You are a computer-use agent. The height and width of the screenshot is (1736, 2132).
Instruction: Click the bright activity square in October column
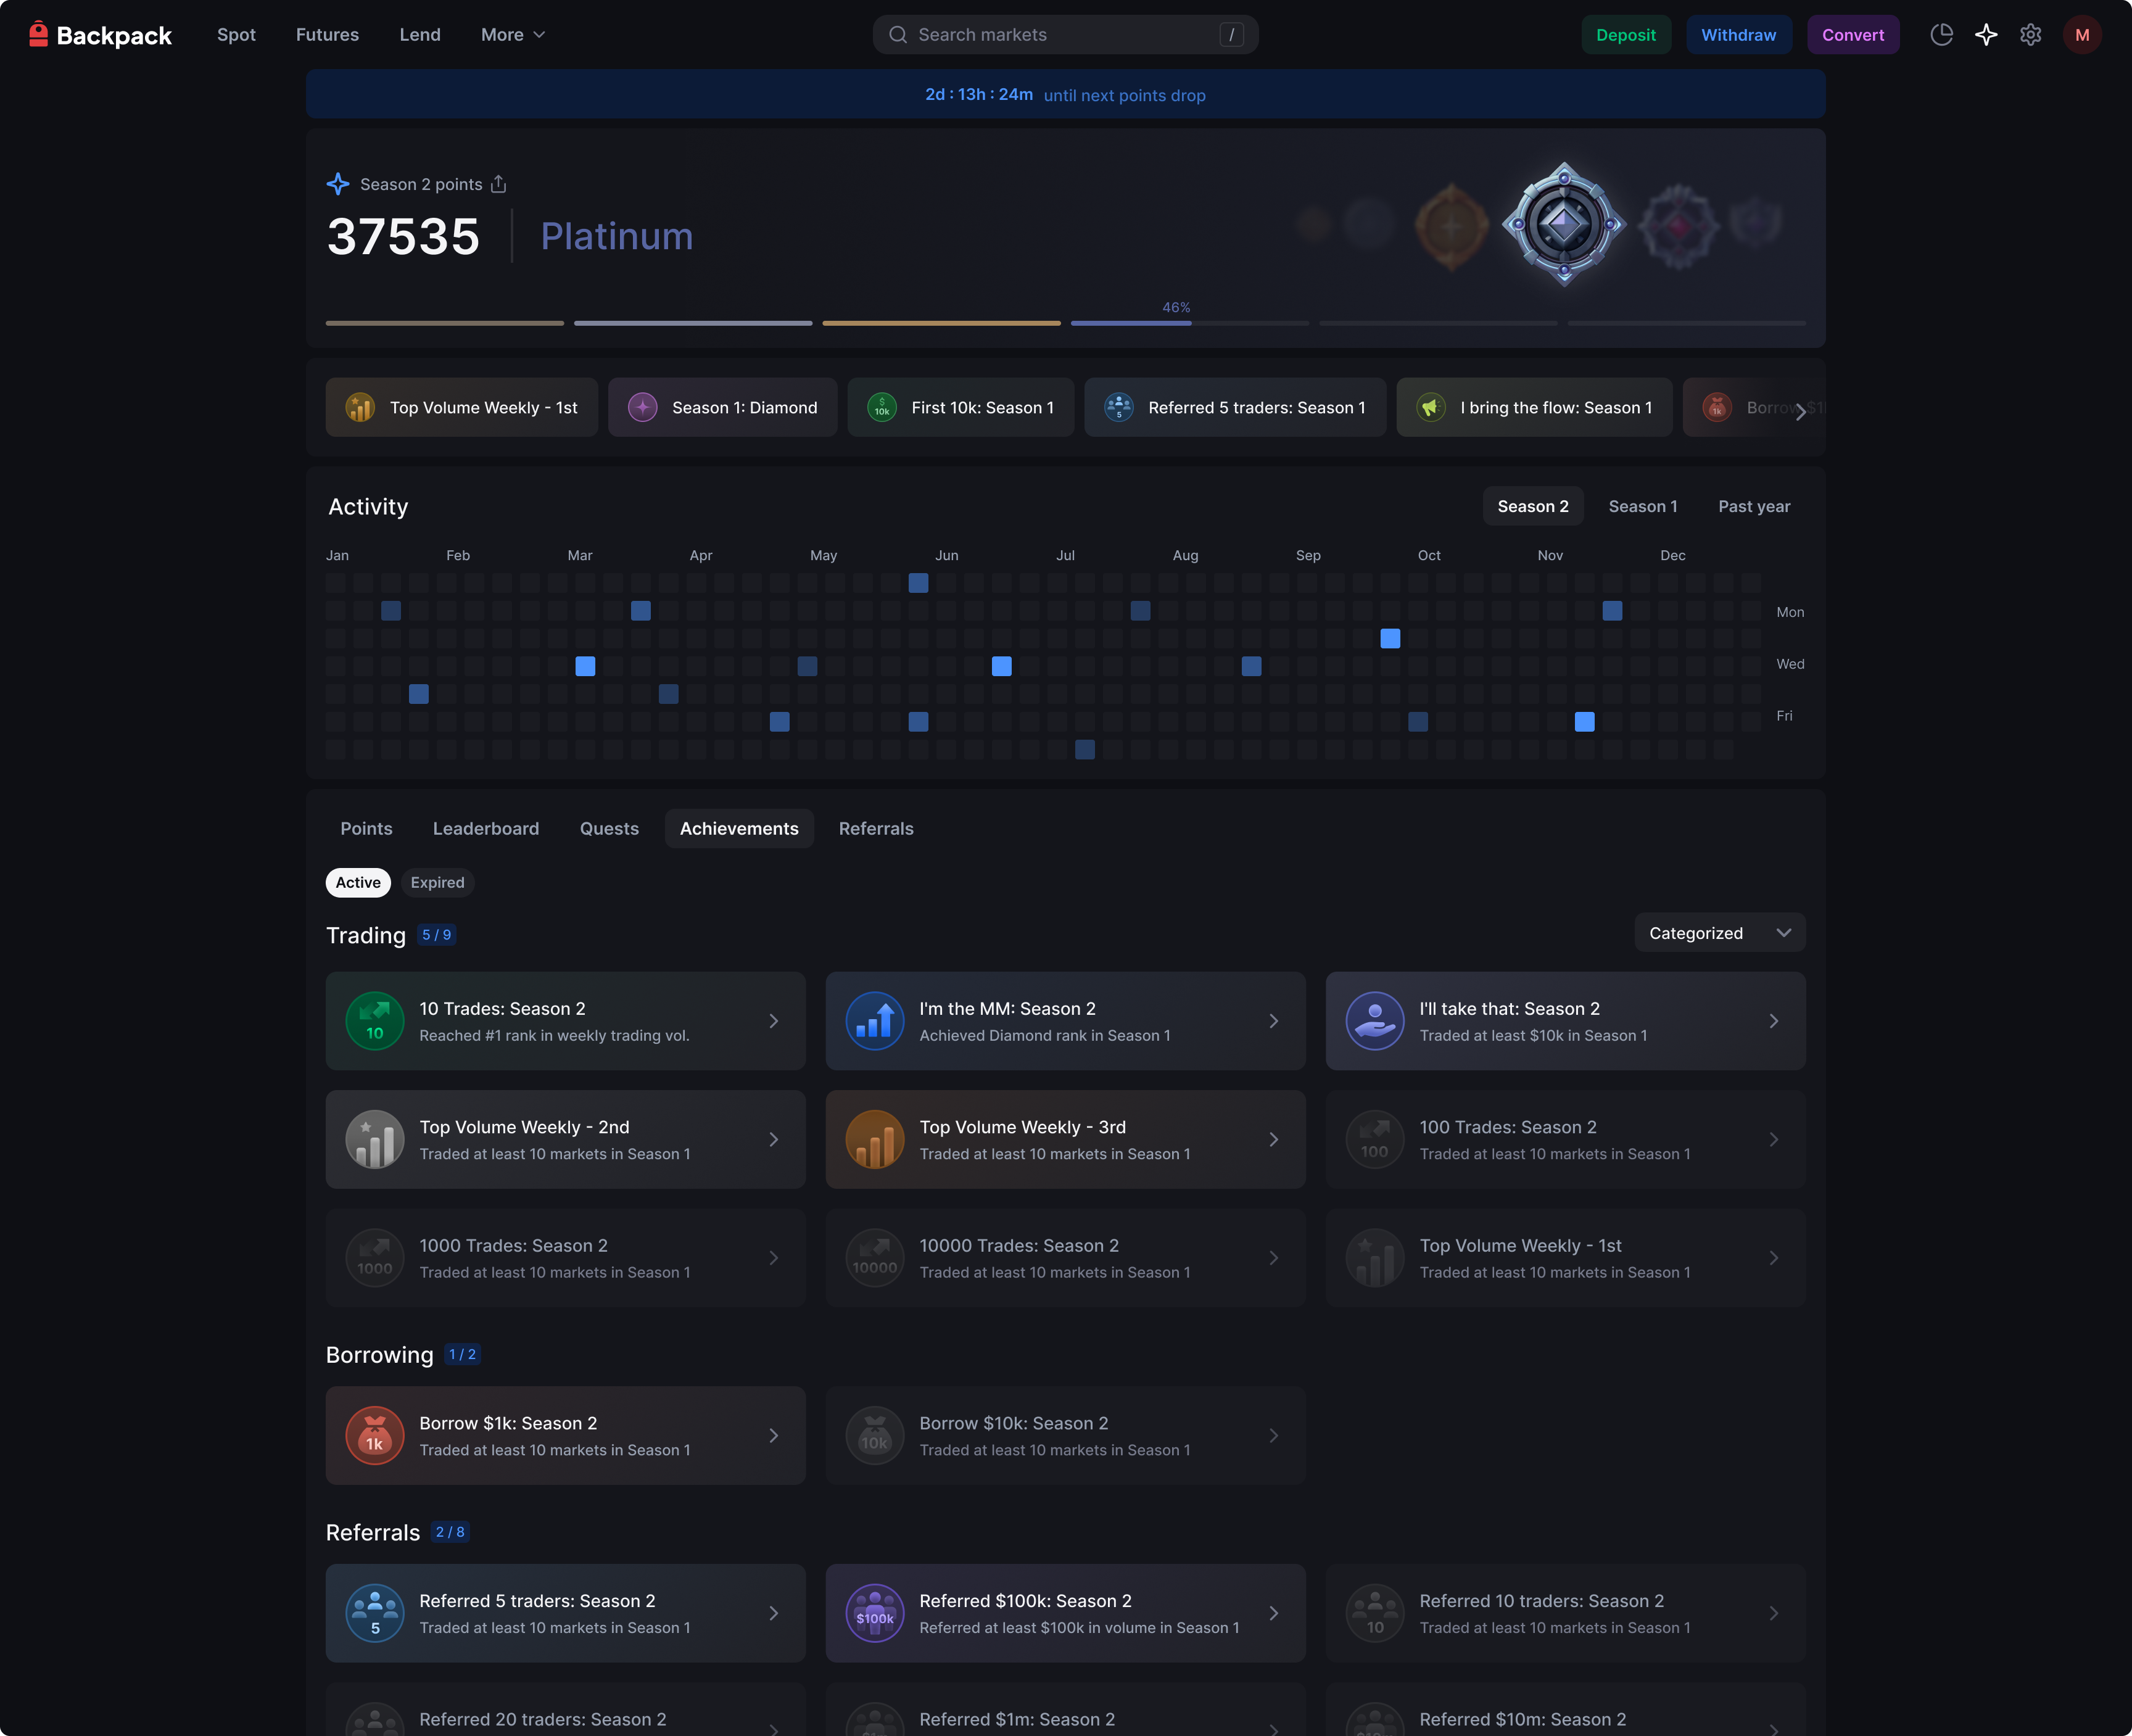[1390, 638]
